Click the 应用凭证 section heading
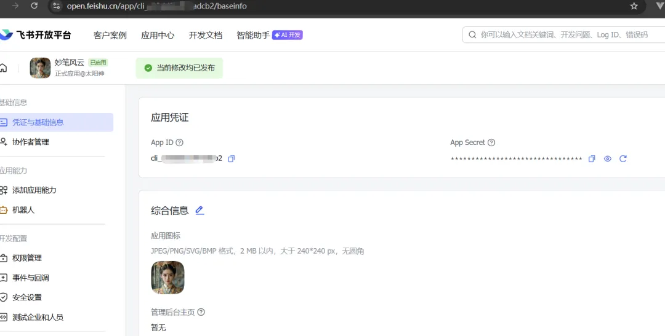This screenshot has height=336, width=665. pos(170,118)
